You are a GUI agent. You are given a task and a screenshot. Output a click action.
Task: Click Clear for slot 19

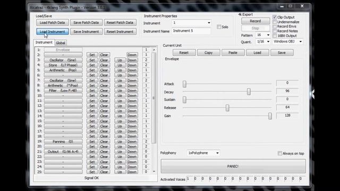pyautogui.click(x=104, y=142)
